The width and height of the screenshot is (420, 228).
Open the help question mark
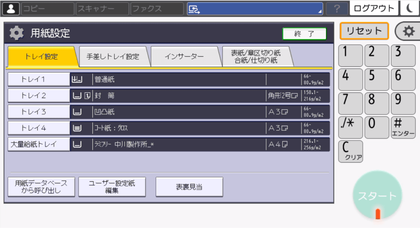click(337, 9)
